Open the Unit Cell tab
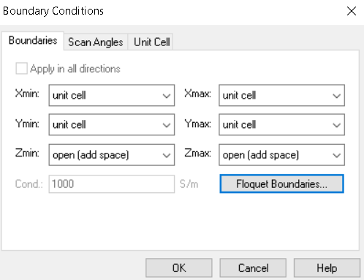 152,42
